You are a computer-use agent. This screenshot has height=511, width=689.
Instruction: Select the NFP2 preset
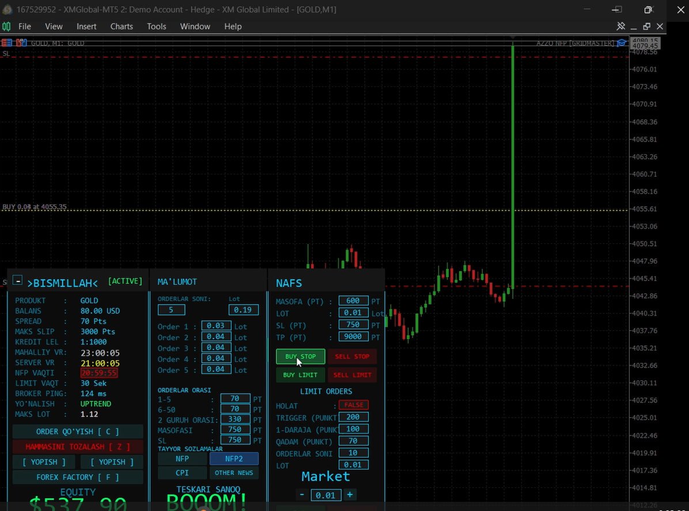tap(234, 459)
